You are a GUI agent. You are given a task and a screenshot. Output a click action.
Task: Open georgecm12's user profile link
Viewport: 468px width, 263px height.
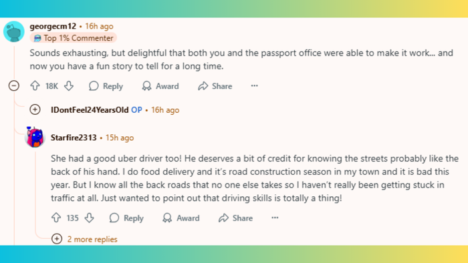[x=53, y=26]
